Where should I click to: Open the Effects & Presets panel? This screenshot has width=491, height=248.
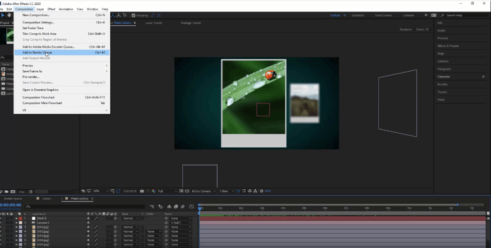448,46
